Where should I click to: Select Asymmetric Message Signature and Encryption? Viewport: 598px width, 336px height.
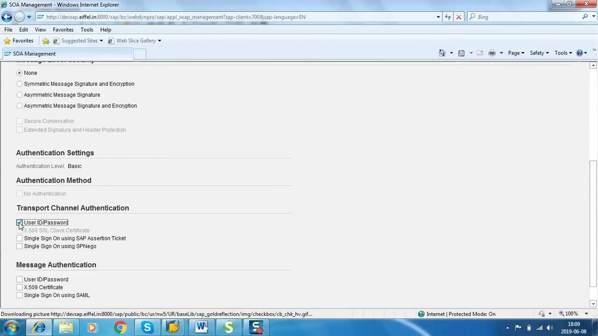(x=19, y=106)
